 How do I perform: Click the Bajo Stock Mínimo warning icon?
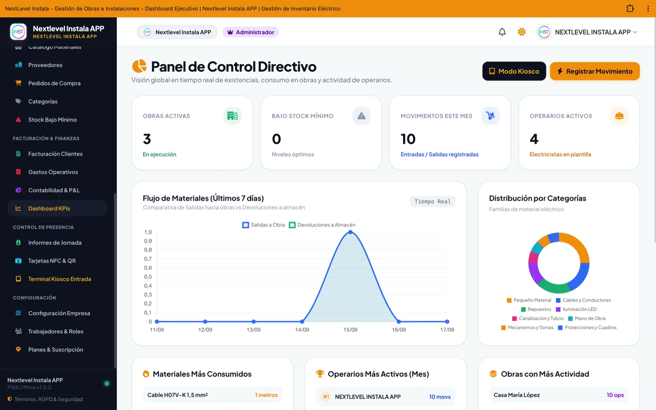[361, 116]
